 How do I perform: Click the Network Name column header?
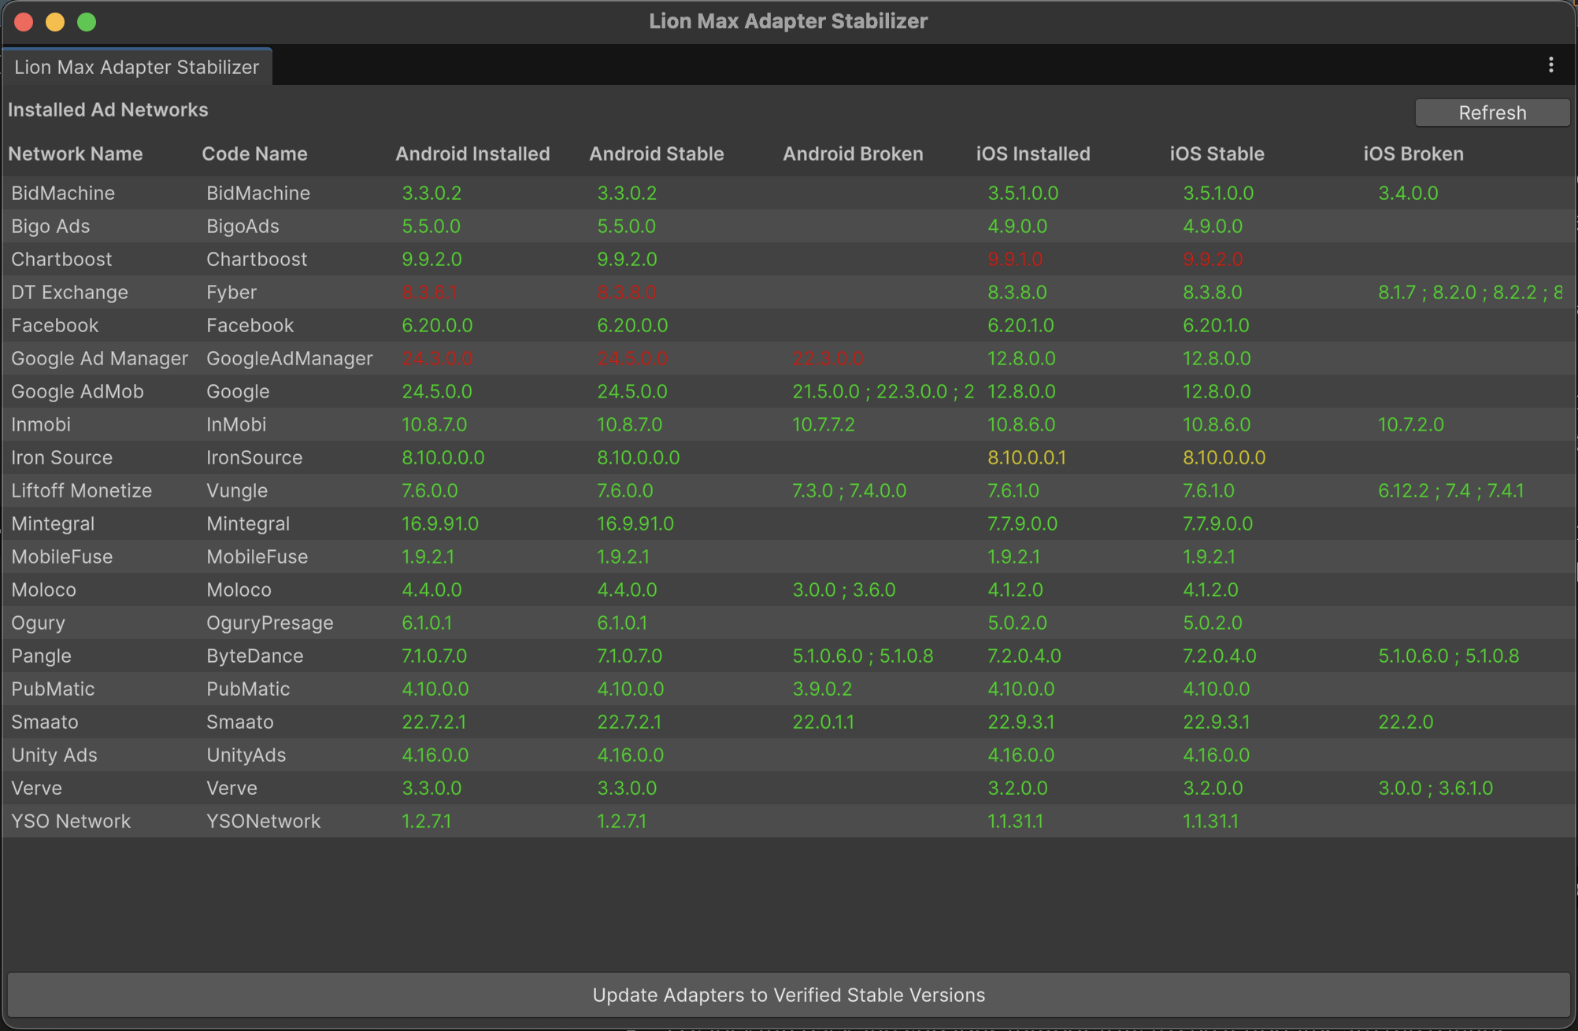(76, 154)
